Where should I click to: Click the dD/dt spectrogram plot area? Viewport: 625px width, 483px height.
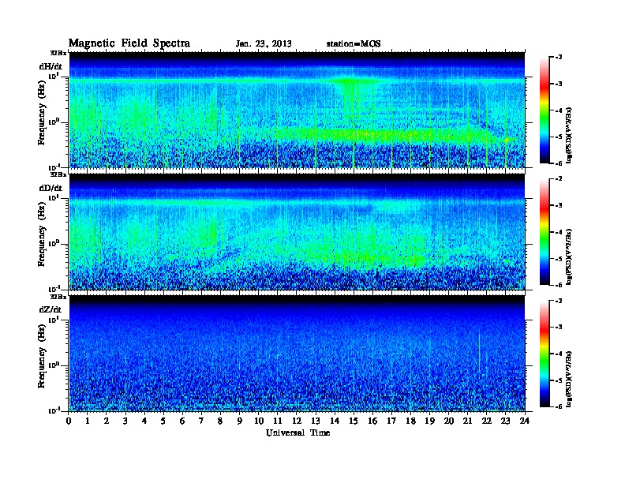pyautogui.click(x=297, y=231)
